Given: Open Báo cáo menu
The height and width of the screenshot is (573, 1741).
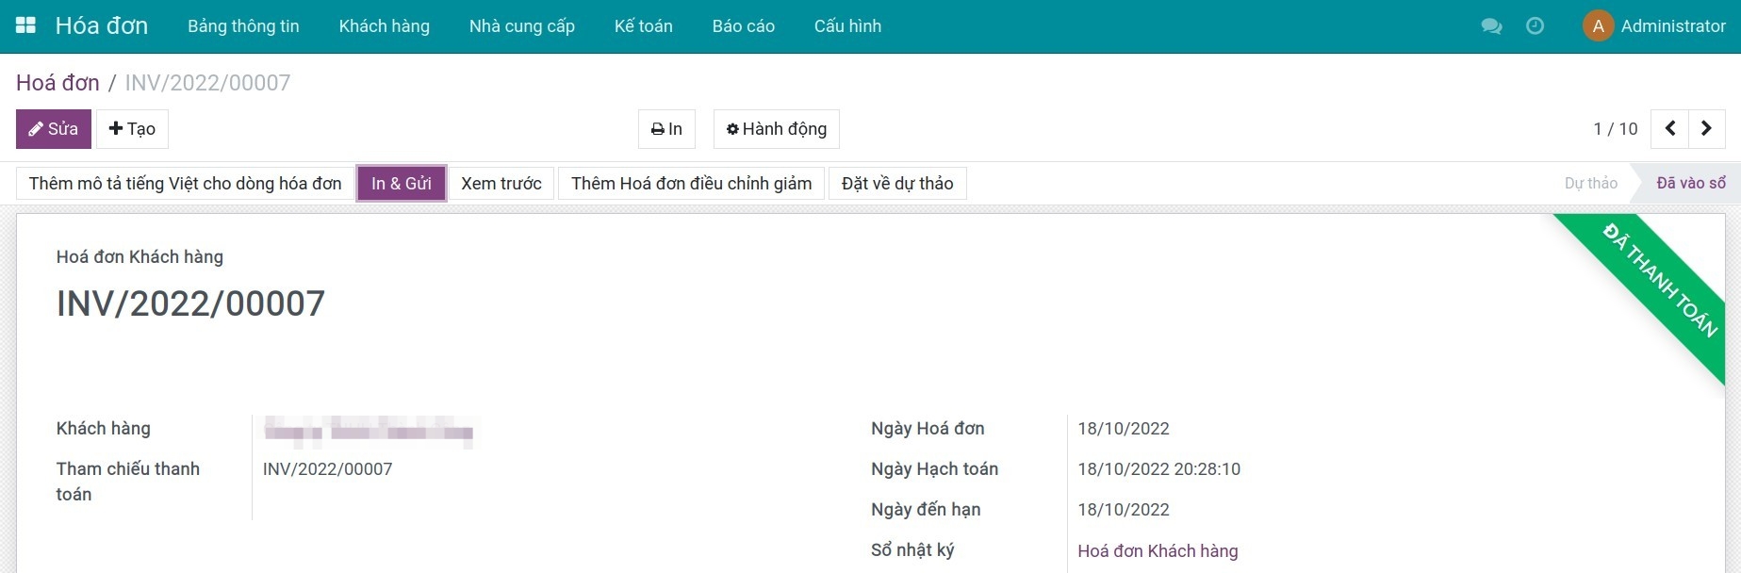Looking at the screenshot, I should 744,26.
